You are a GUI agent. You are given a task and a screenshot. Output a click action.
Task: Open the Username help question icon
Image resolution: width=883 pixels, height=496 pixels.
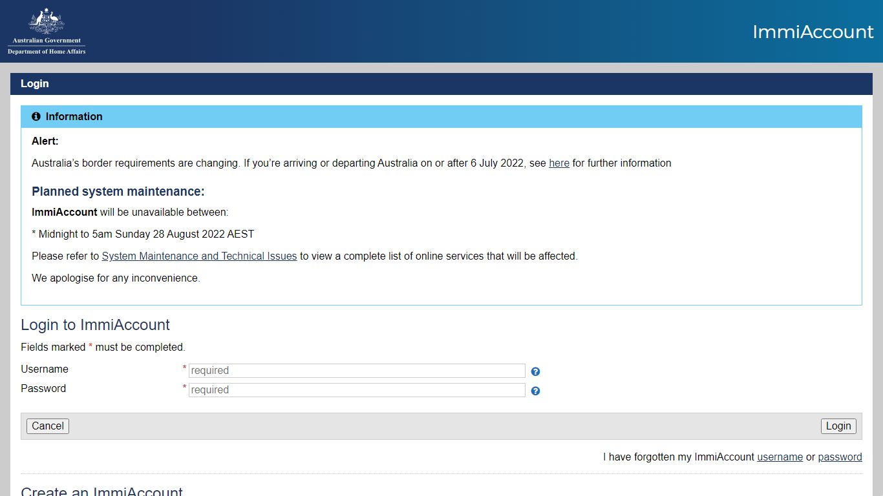535,371
